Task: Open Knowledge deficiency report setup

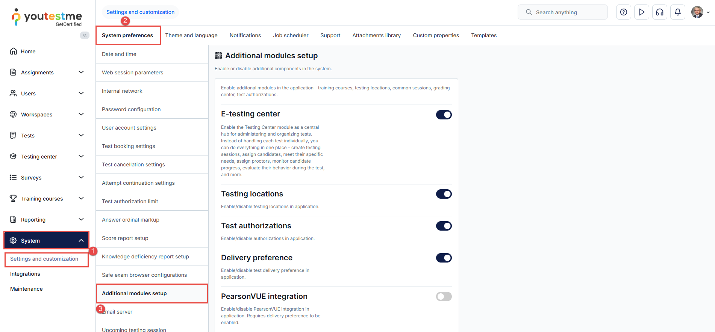Action: 152,257
